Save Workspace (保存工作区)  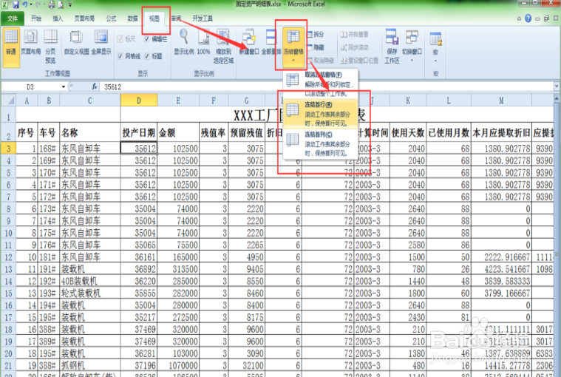[392, 47]
